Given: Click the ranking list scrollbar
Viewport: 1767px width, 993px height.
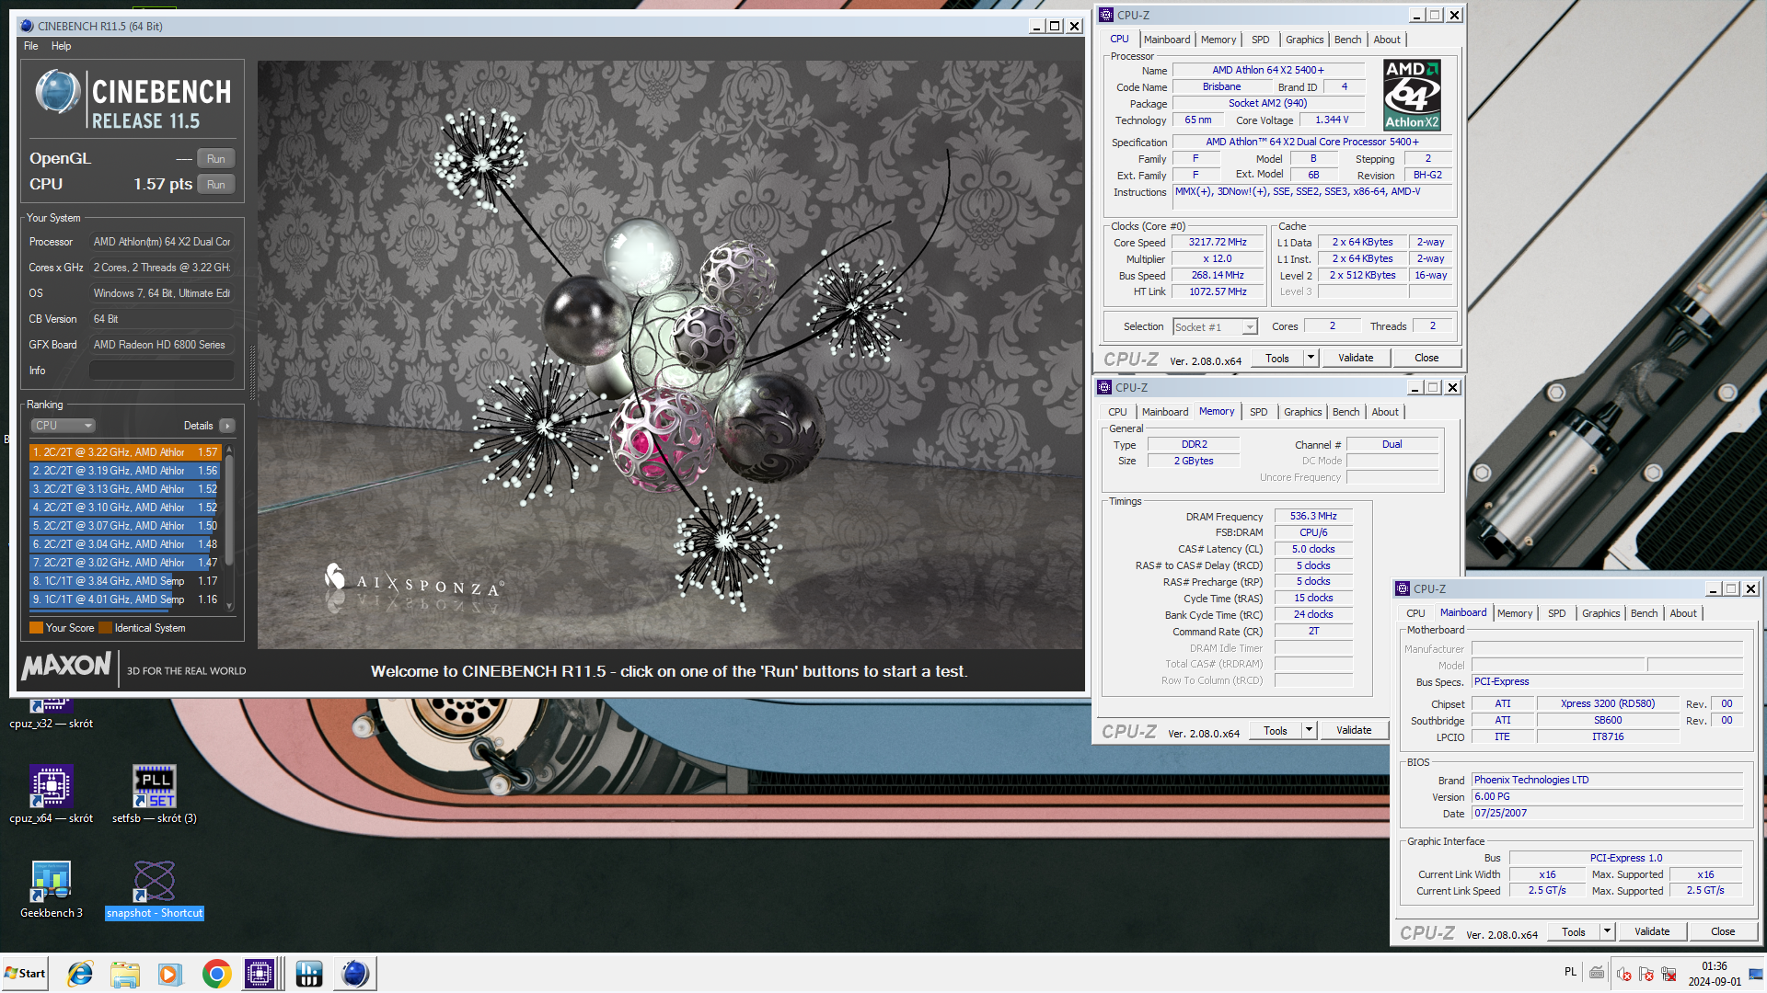Looking at the screenshot, I should [x=230, y=510].
